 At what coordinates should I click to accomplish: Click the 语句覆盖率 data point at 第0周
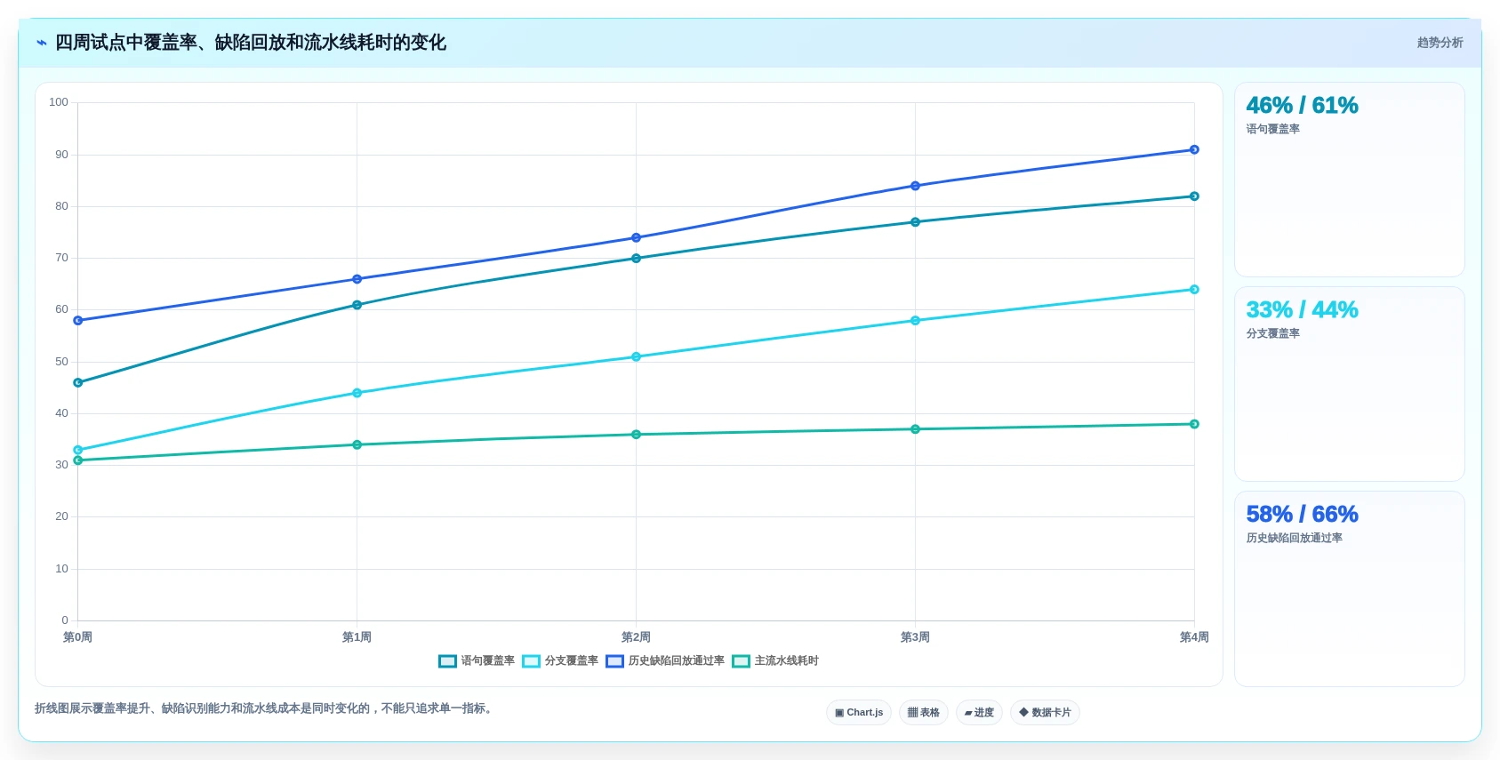coord(78,383)
